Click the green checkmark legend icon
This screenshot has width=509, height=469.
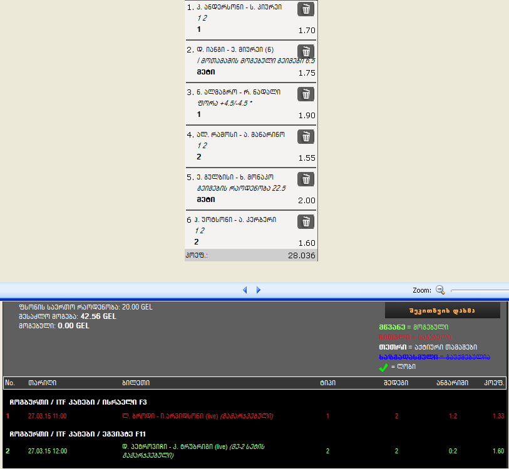[383, 367]
